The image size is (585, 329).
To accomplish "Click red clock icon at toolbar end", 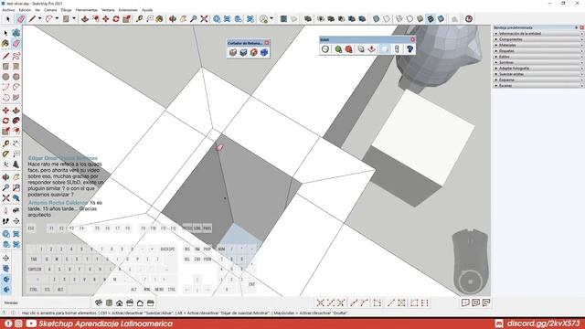I will [x=469, y=18].
